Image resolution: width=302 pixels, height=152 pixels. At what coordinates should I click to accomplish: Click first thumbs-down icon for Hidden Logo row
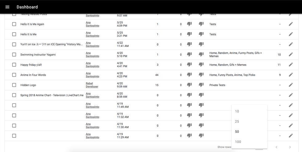point(189,85)
